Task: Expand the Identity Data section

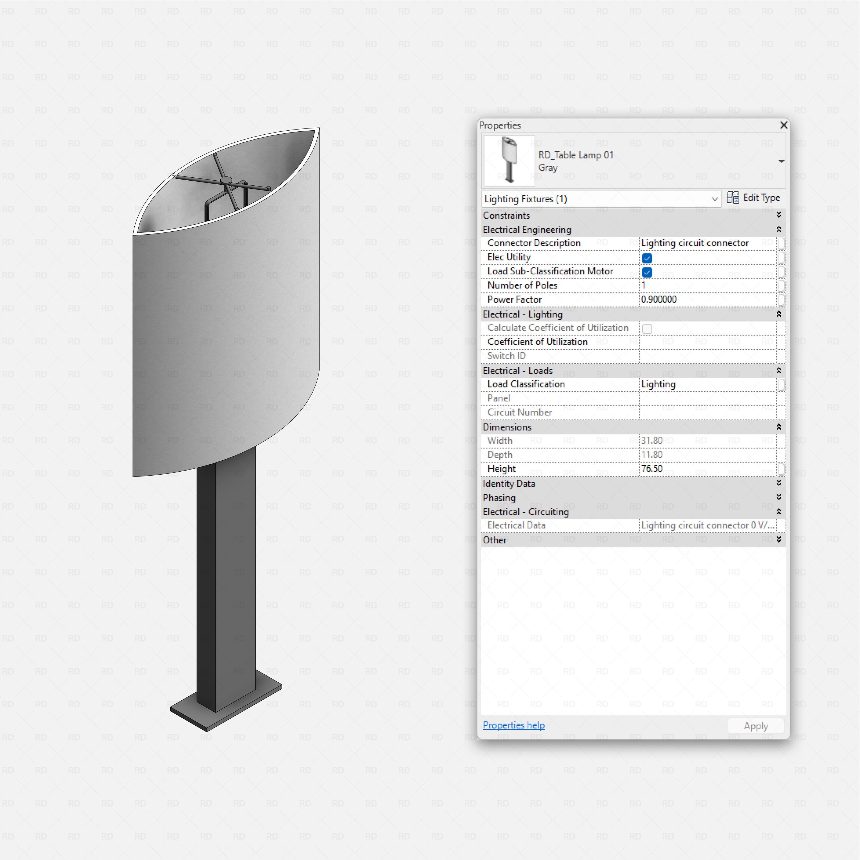Action: click(x=779, y=483)
